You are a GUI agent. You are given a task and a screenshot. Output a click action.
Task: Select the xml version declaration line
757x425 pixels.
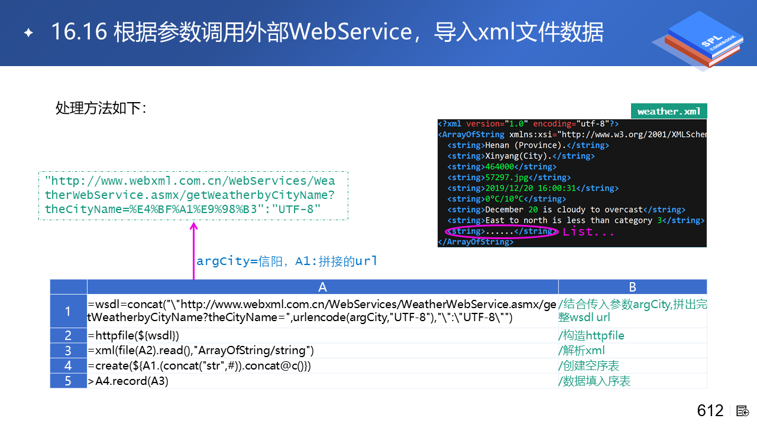point(528,124)
